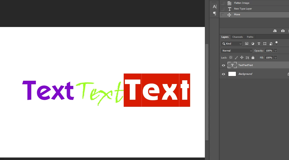This screenshot has width=289, height=160.
Task: Click the Background layer thumbnail
Action: tap(232, 74)
